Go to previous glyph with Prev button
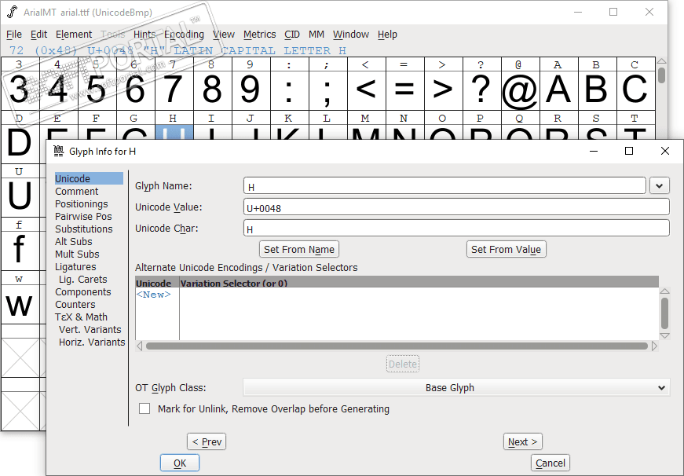This screenshot has height=476, width=684. click(207, 441)
